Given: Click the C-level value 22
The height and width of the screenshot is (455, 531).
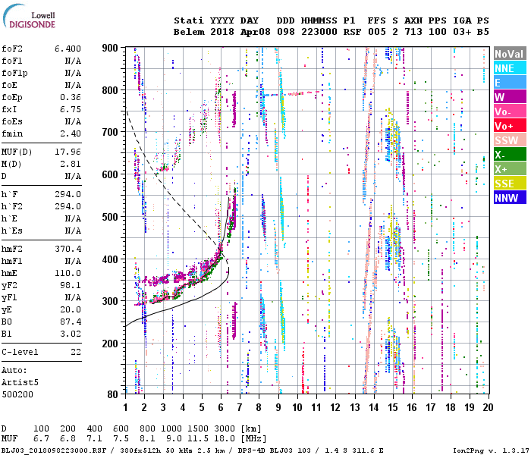Looking at the screenshot, I should click(x=76, y=352).
